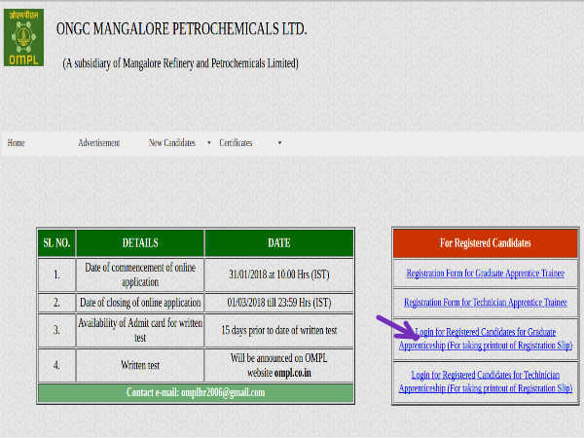Click the subsidiary of Mangalore Refinery subtitle

point(181,63)
